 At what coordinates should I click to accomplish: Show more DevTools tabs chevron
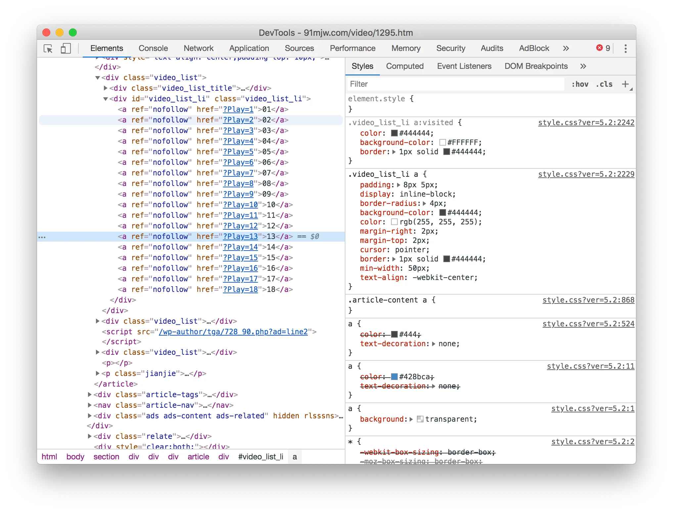(x=566, y=48)
